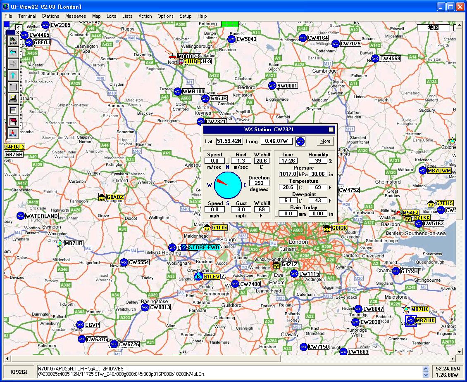This screenshot has width=467, height=382.
Task: Click the G0AOZ house station icon
Action: point(102,197)
